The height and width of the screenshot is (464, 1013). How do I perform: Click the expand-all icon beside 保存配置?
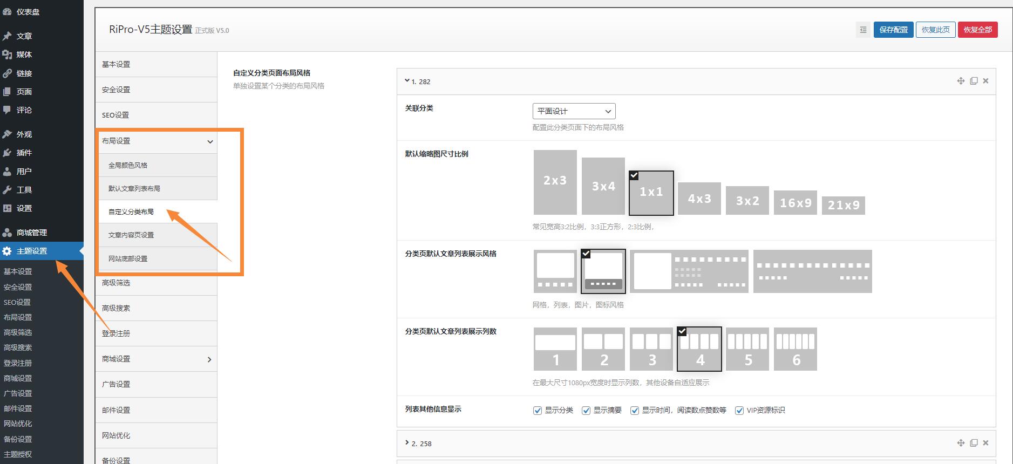(863, 30)
